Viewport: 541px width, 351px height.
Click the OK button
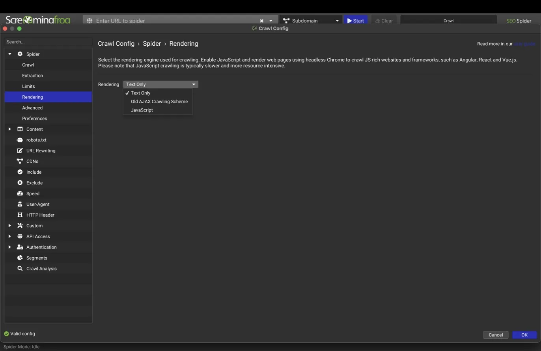point(524,335)
